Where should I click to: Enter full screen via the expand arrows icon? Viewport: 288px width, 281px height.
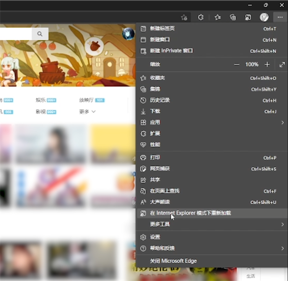pos(282,64)
